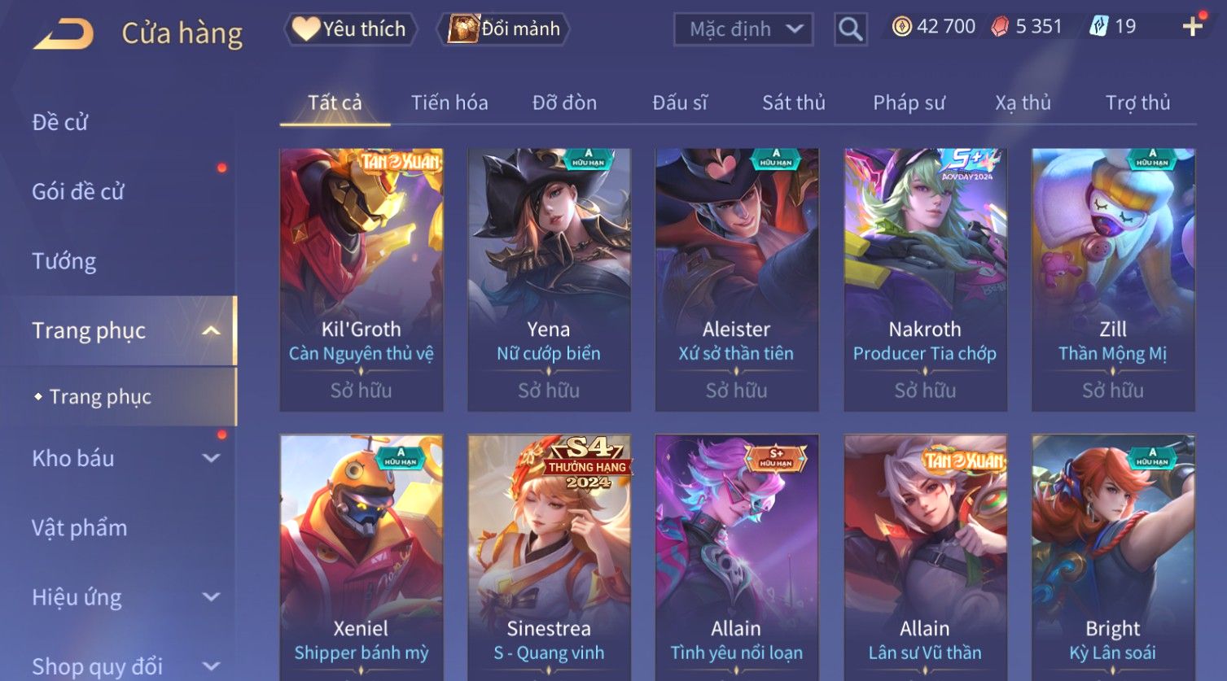This screenshot has width=1227, height=681.
Task: Select the Tiến hóa tab
Action: point(449,103)
